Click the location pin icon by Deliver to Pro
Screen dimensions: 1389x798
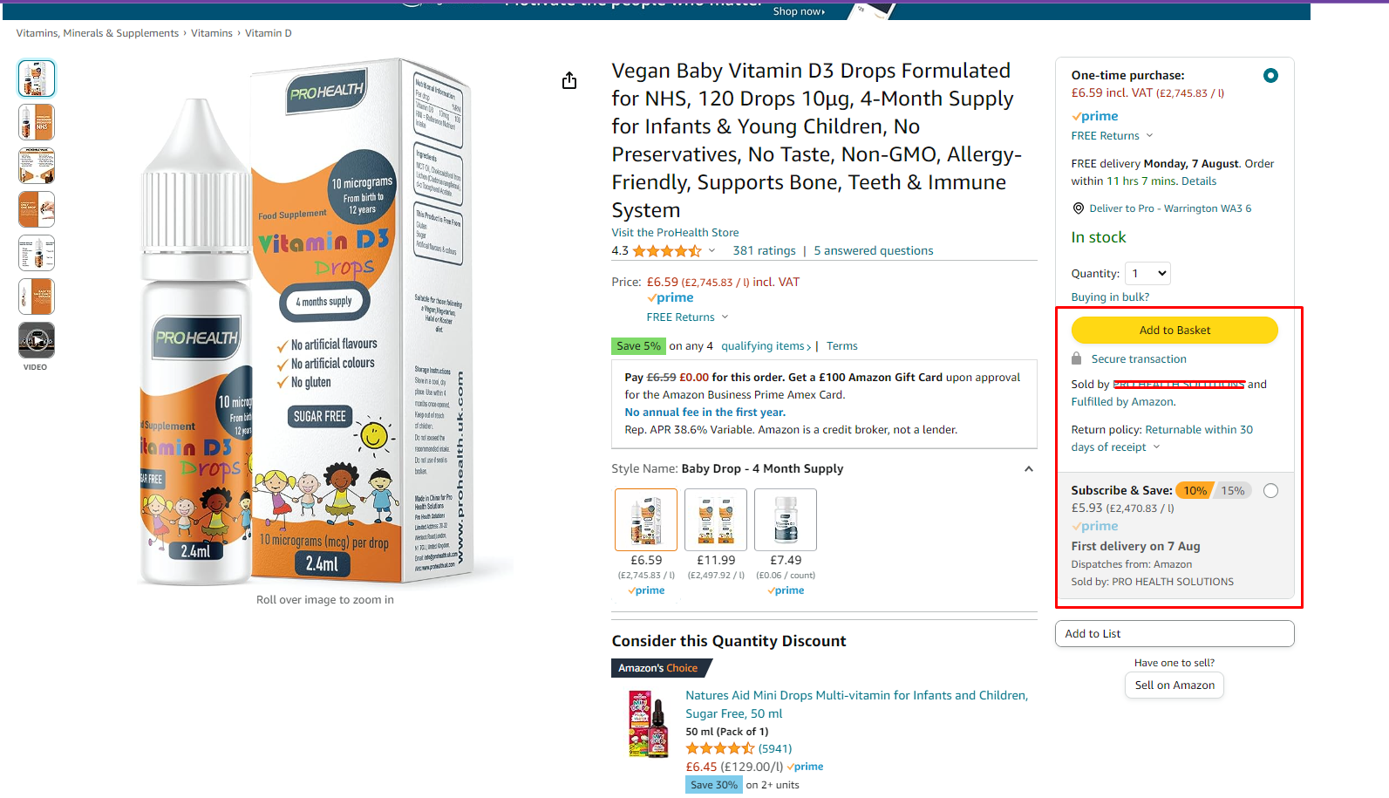point(1079,208)
